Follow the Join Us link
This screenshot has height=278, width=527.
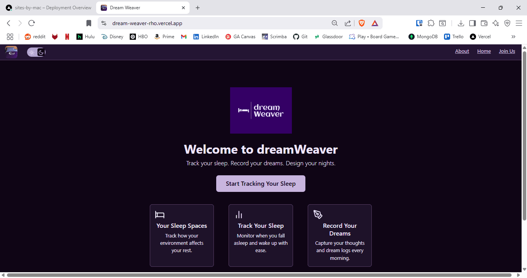(x=507, y=51)
